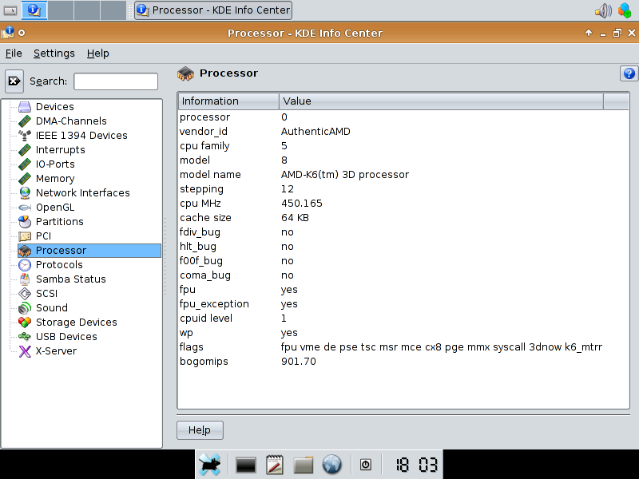Clear search using the clear icon
The width and height of the screenshot is (639, 479).
[x=14, y=81]
